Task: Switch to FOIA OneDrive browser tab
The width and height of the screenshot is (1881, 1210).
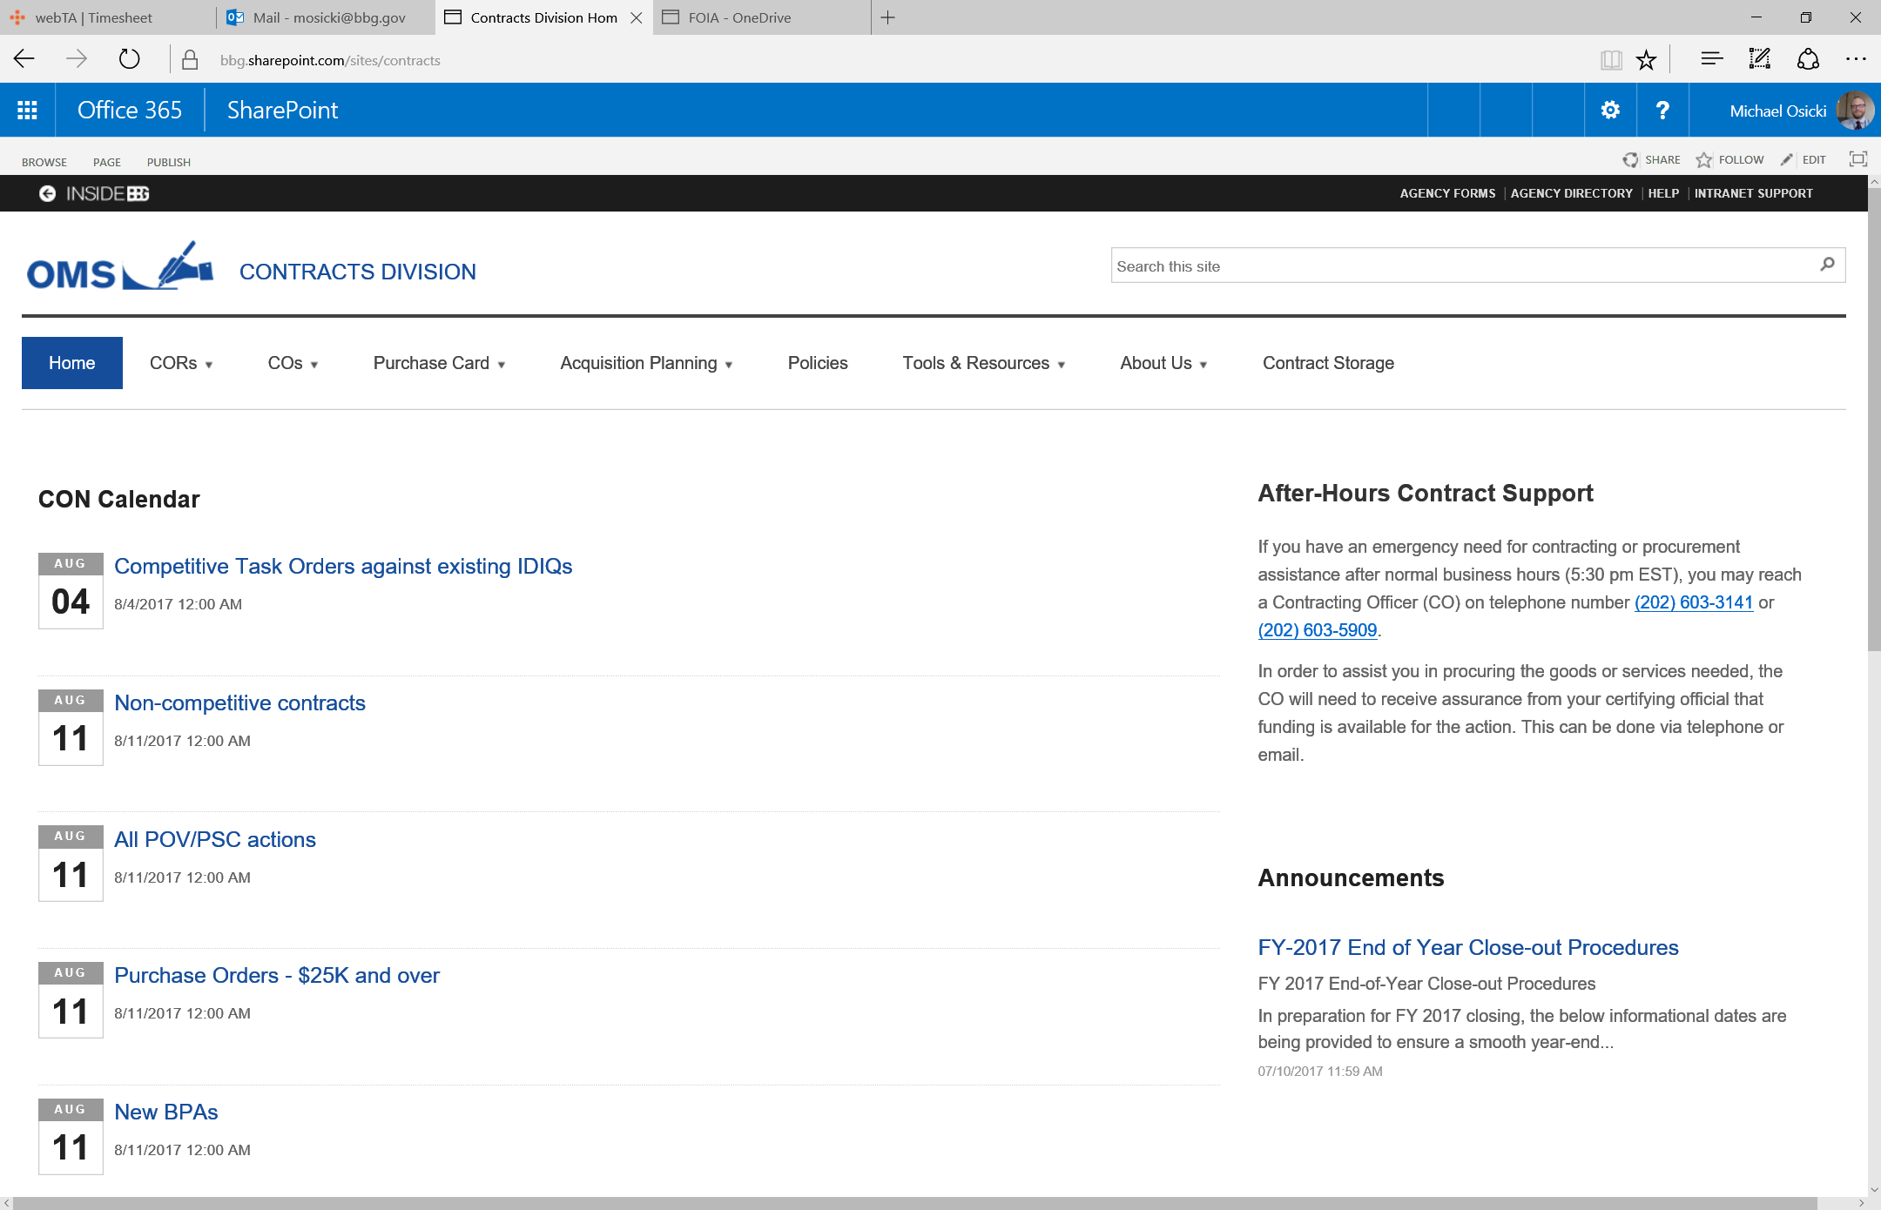Action: 761,17
